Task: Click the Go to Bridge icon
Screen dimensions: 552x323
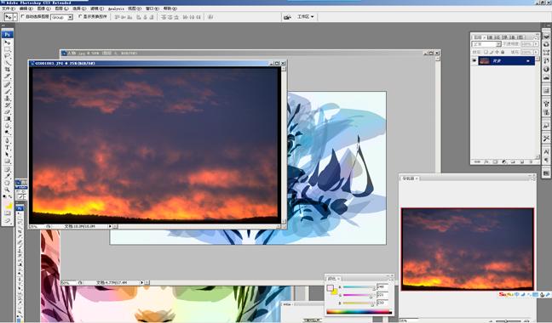Action: (x=287, y=17)
